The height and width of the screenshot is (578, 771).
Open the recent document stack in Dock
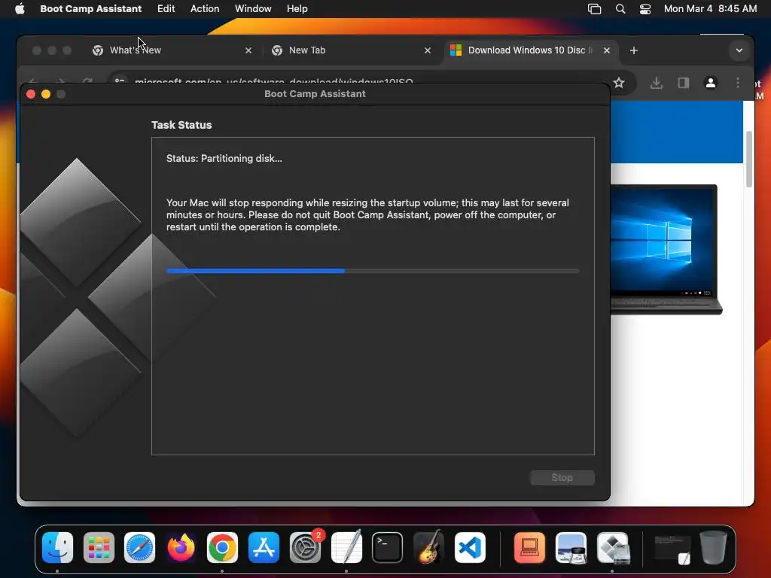pyautogui.click(x=672, y=549)
